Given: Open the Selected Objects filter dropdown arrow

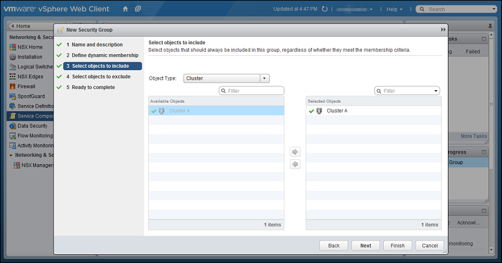Looking at the screenshot, I should (434, 91).
